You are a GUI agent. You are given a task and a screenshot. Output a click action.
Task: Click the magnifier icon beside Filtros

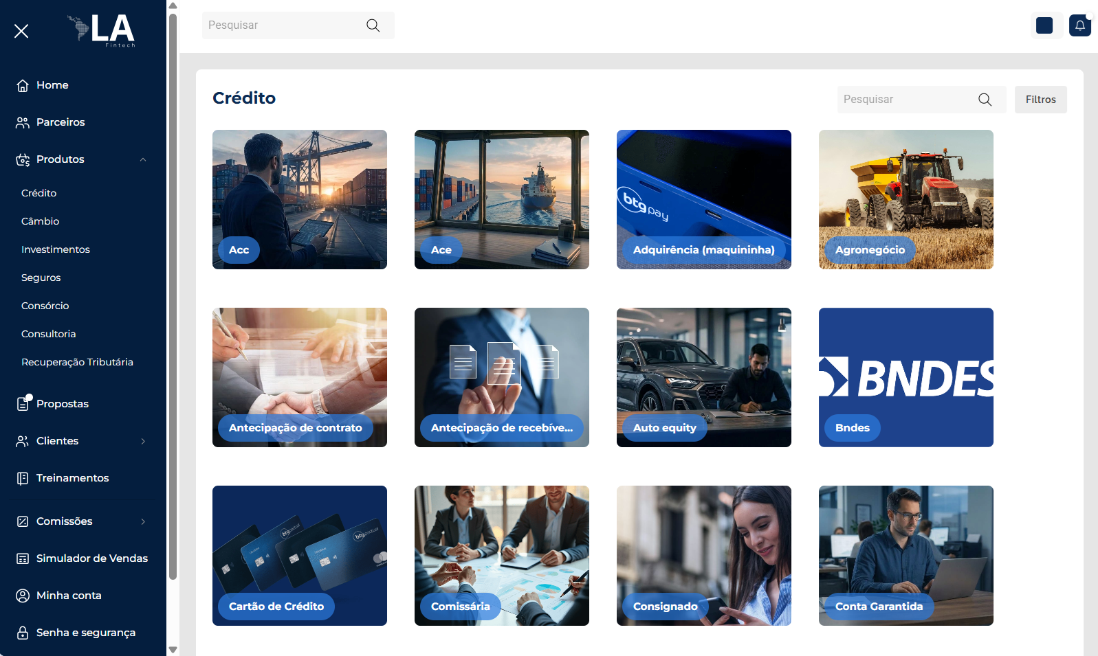click(x=985, y=100)
